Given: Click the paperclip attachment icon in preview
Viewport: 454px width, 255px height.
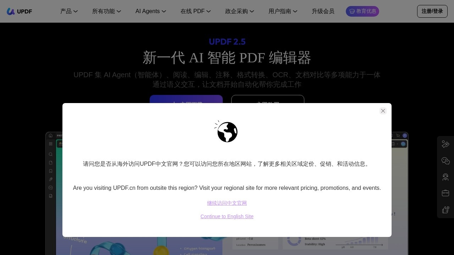Looking at the screenshot, I should [x=51, y=179].
